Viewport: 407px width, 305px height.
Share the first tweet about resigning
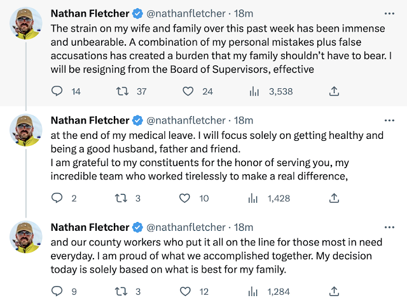(x=334, y=91)
